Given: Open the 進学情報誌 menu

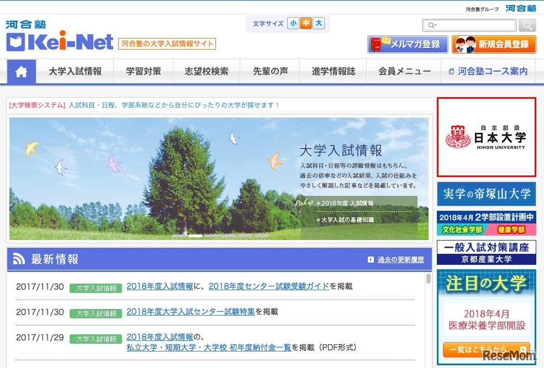Looking at the screenshot, I should (333, 71).
